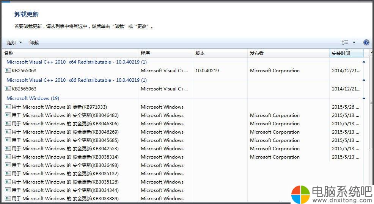This screenshot has width=374, height=204.
Task: Click icon of KB3036493 update row
Action: point(8,165)
